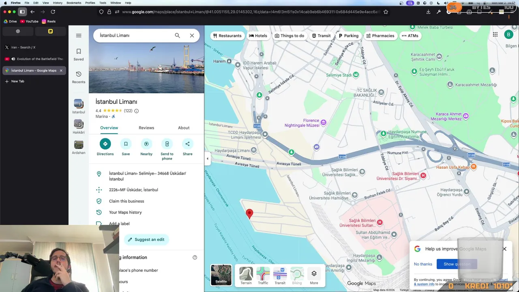Clear the İstanbul Limanı search query
Viewport: 519px width, 292px height.
[x=192, y=35]
